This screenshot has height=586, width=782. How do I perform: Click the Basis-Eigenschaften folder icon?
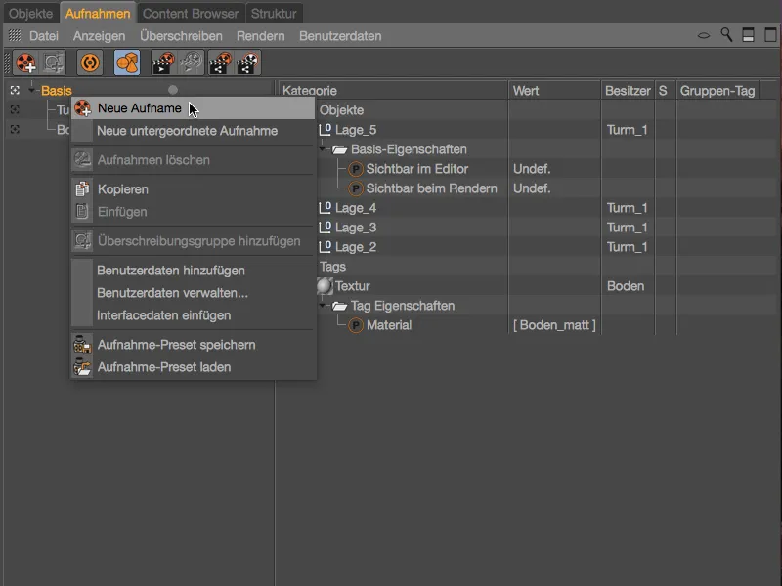[339, 149]
